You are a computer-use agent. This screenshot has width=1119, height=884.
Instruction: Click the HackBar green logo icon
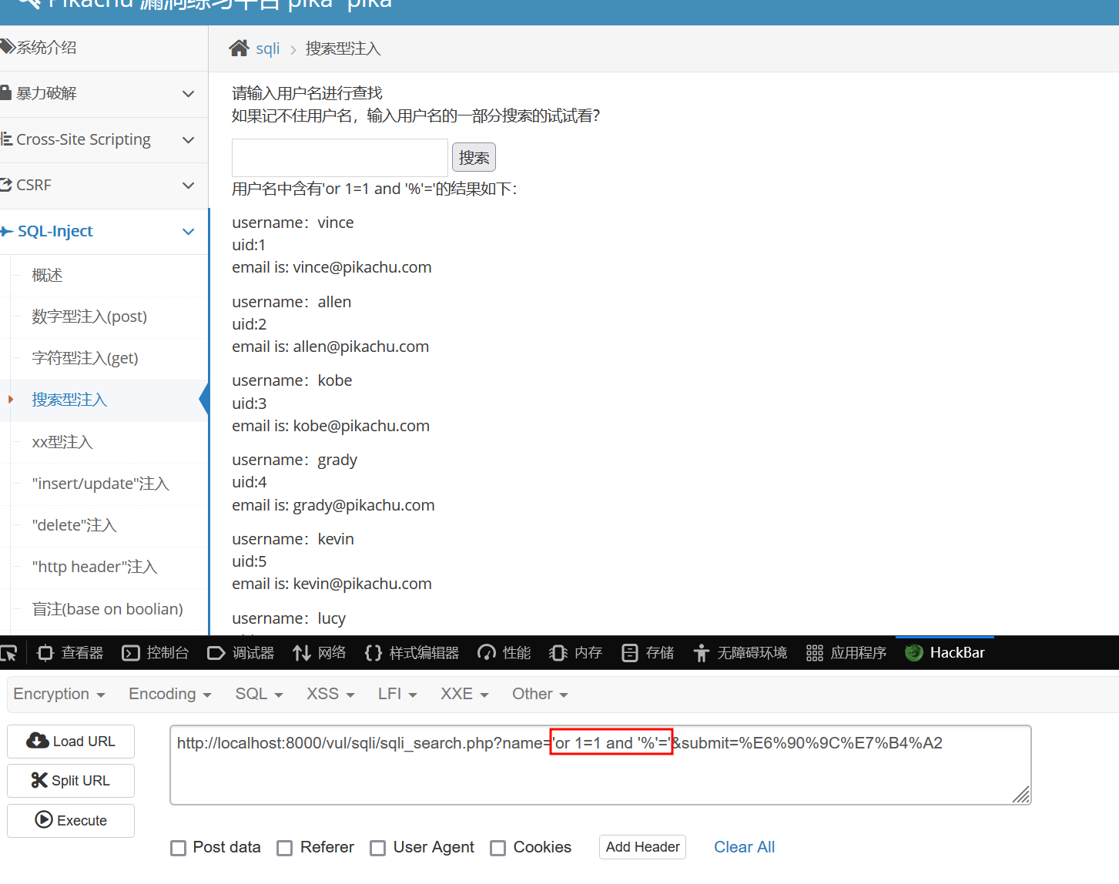pos(914,653)
